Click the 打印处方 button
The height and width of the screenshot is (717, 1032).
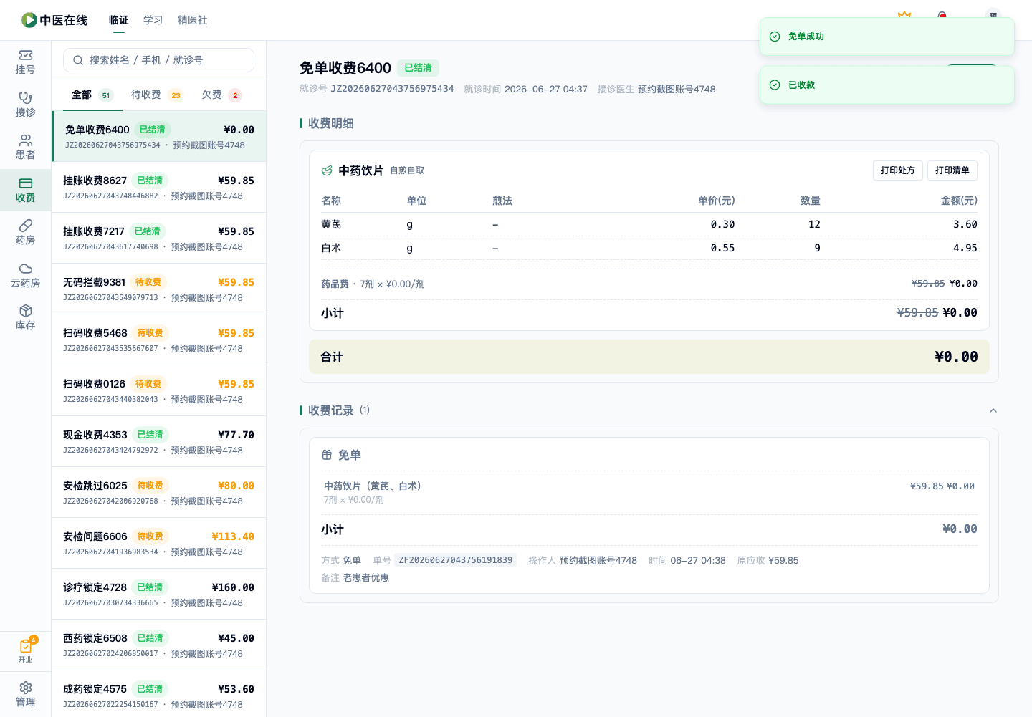898,170
